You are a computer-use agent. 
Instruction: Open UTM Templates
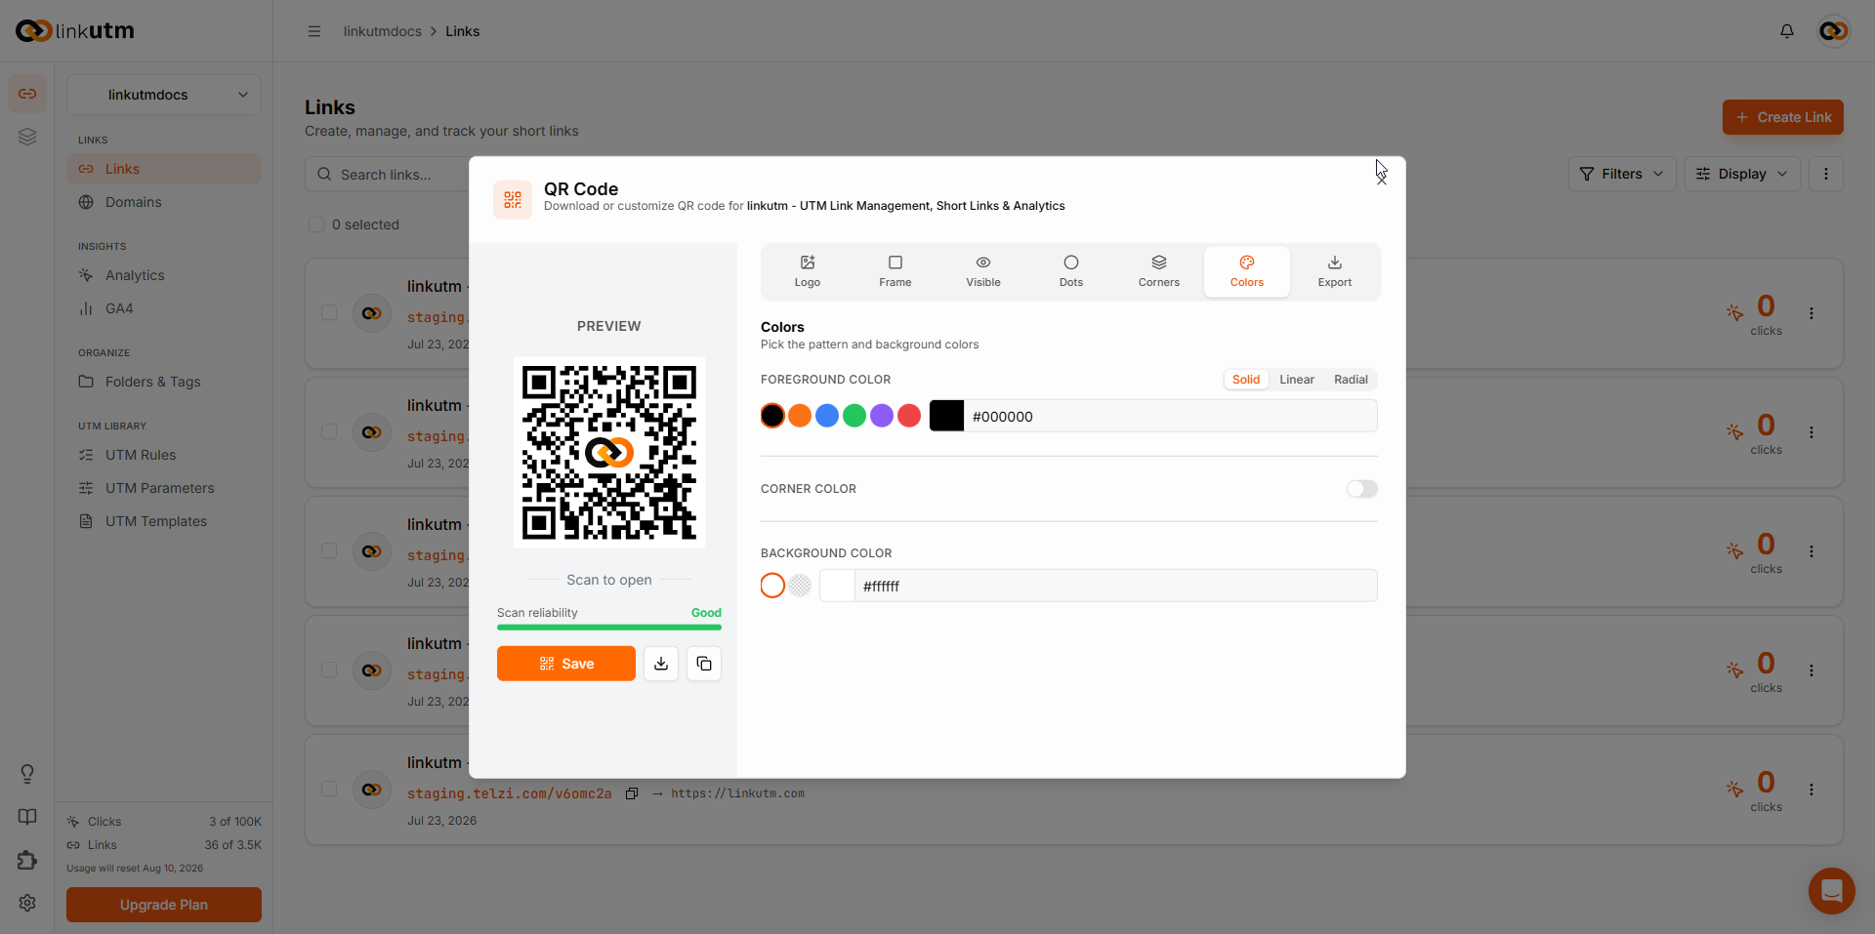coord(164,521)
